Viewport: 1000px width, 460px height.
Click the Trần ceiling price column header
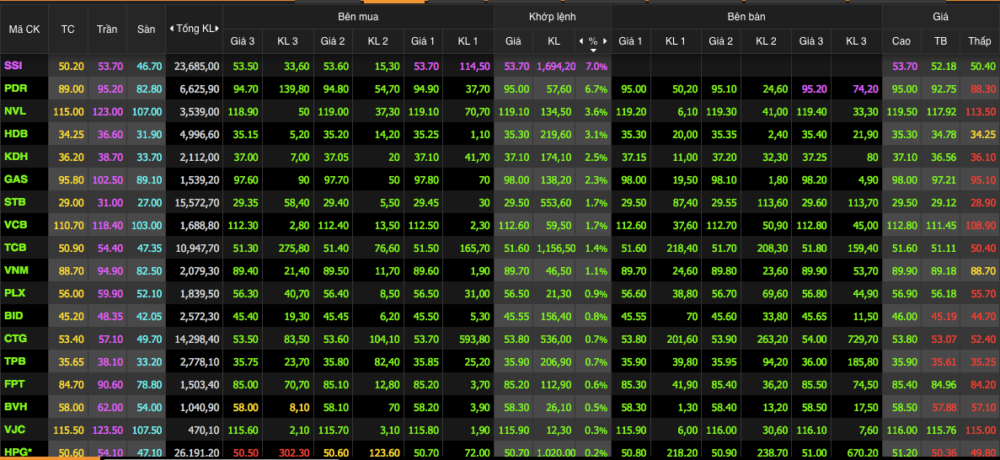coord(107,29)
